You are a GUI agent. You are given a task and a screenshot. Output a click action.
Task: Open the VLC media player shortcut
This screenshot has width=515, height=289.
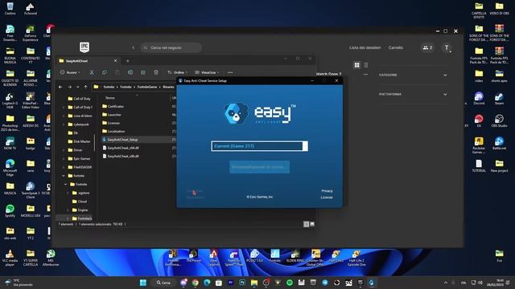pos(10,258)
